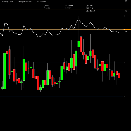This screenshot has width=131, height=131.
Task: Select the close value 'C: 8.72'
Action: click(x=47, y=8)
